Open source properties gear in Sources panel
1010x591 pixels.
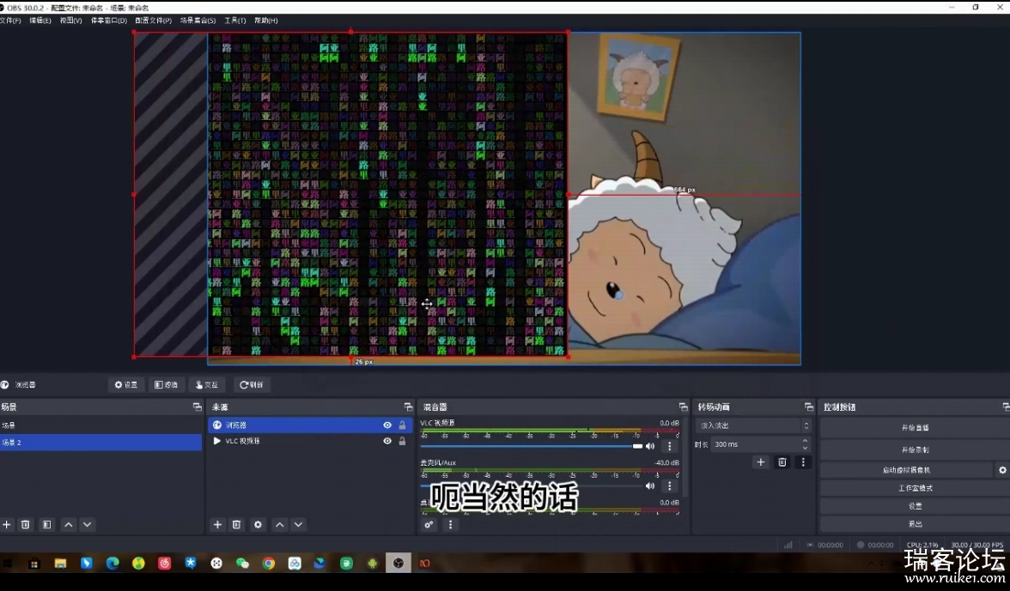[x=258, y=525]
